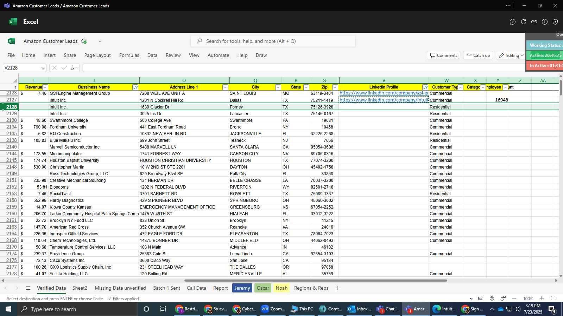The image size is (563, 316).
Task: Open Windows Start menu
Action: click(x=8, y=309)
